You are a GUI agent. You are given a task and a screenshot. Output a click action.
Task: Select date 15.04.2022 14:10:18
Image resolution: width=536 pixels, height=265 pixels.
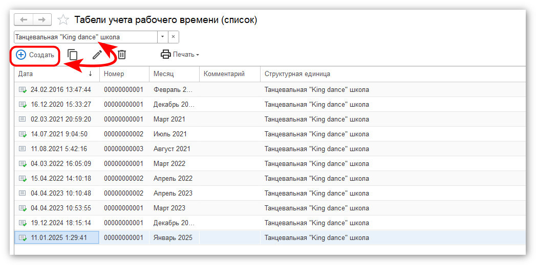coord(61,178)
